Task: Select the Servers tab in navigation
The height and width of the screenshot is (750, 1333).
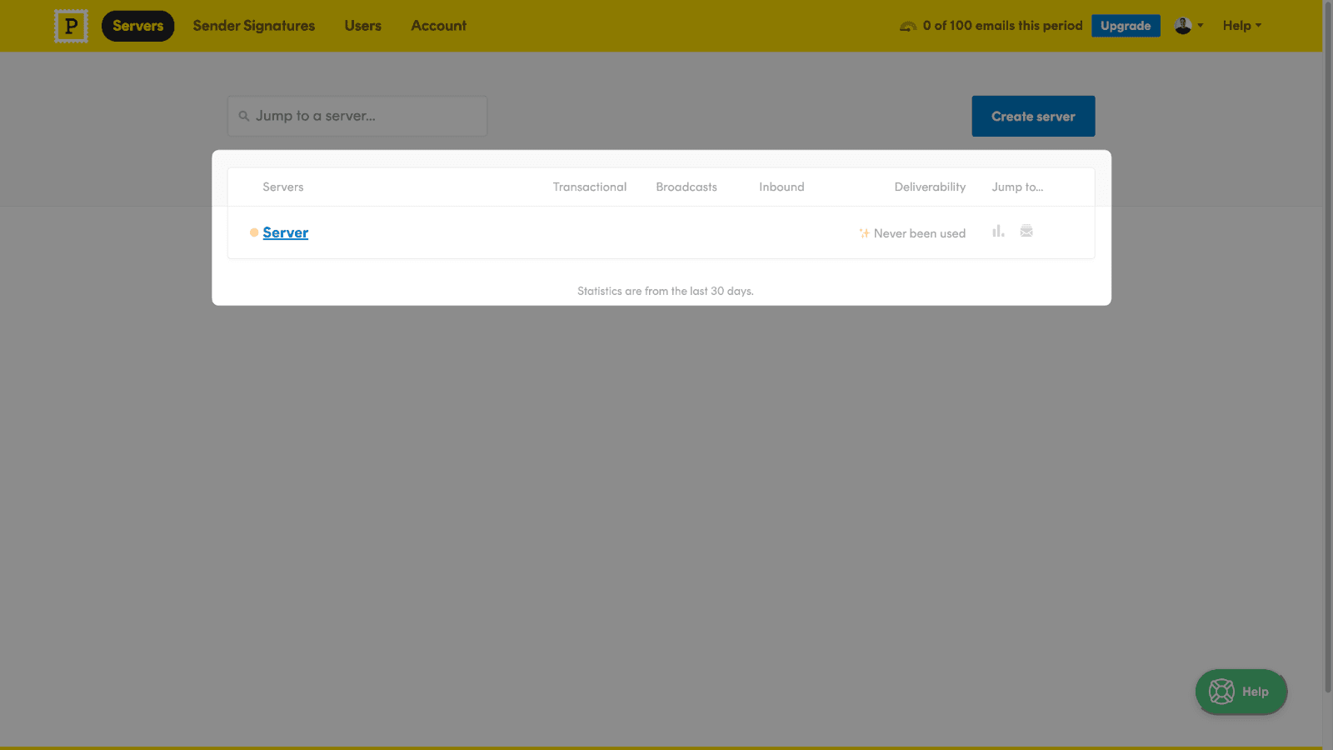Action: coord(137,26)
